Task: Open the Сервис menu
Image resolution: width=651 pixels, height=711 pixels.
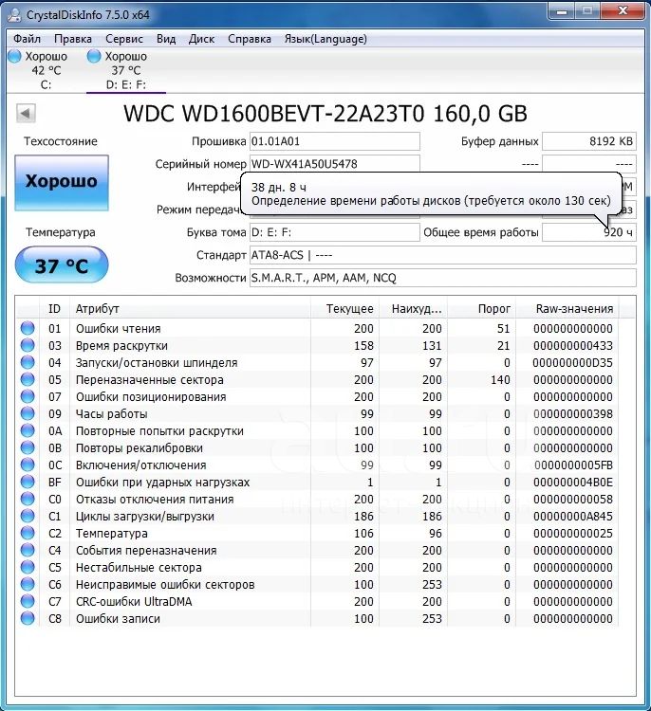Action: (x=124, y=39)
